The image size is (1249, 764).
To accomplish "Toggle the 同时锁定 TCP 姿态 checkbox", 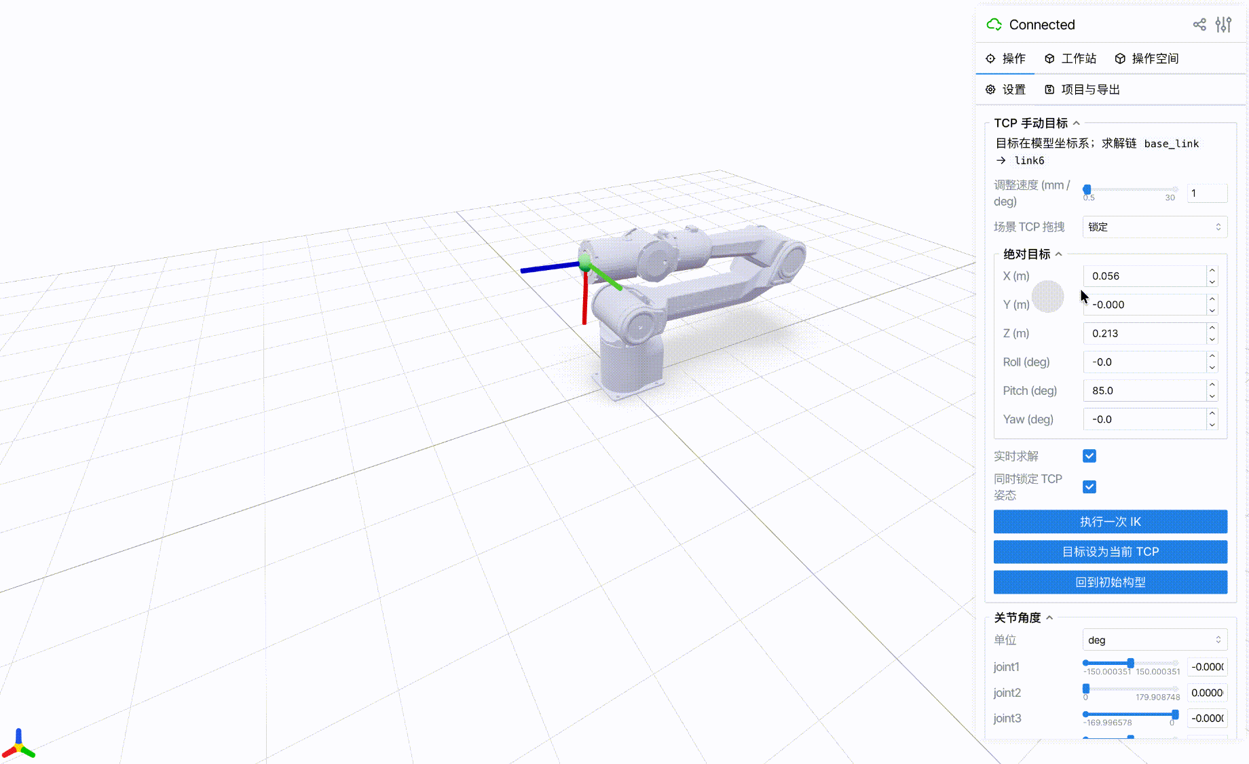I will [1089, 486].
